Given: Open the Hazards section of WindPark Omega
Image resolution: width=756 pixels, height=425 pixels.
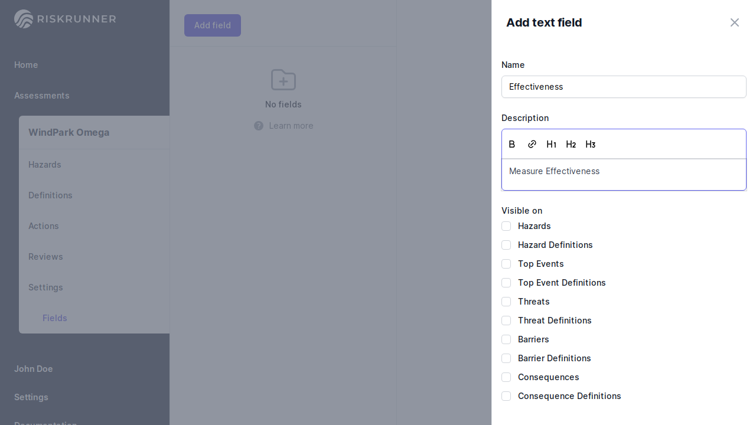Looking at the screenshot, I should coord(45,165).
